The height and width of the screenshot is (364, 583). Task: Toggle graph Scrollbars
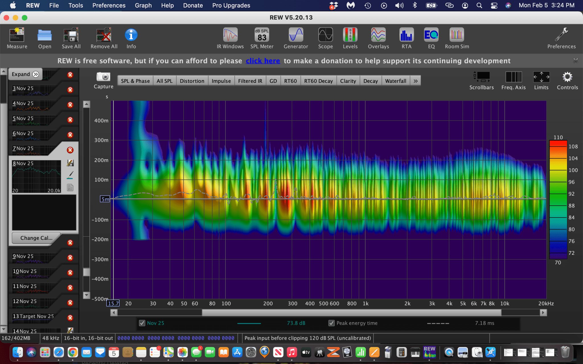pos(481,80)
